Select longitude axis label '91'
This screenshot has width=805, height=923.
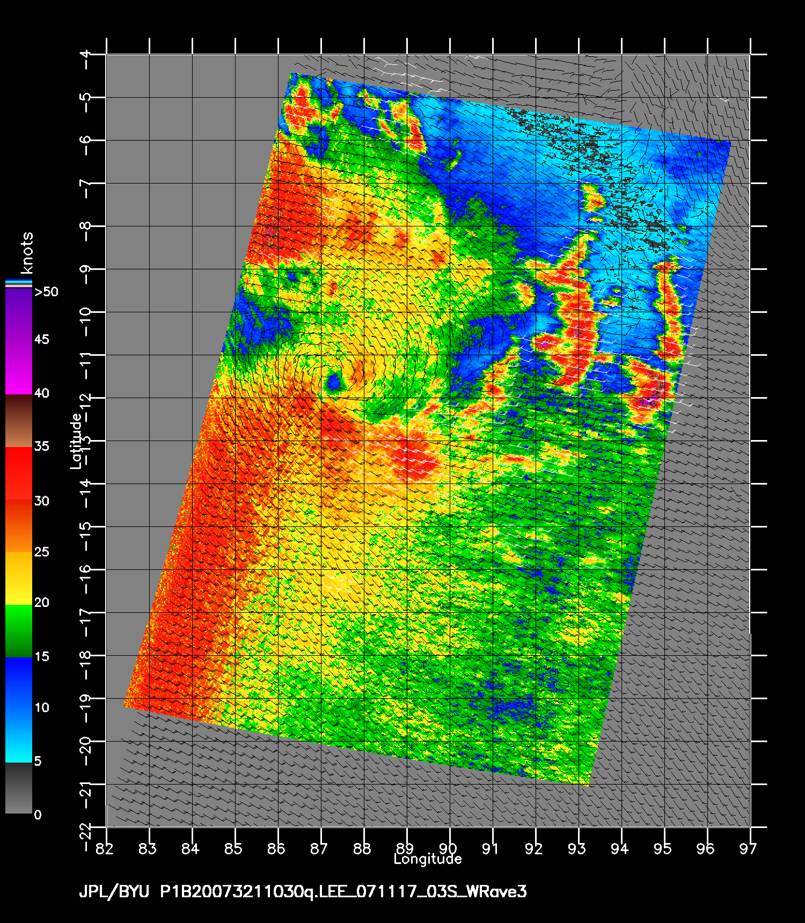pos(491,848)
